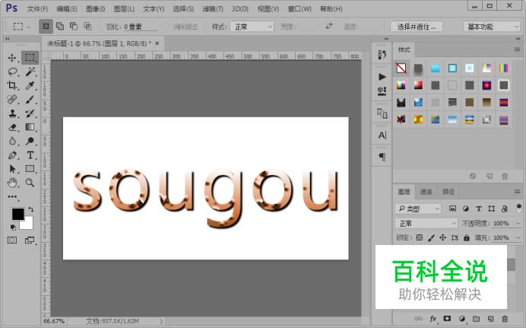526x328 pixels.
Task: Open the 滤镜(T) menu
Action: pyautogui.click(x=213, y=9)
